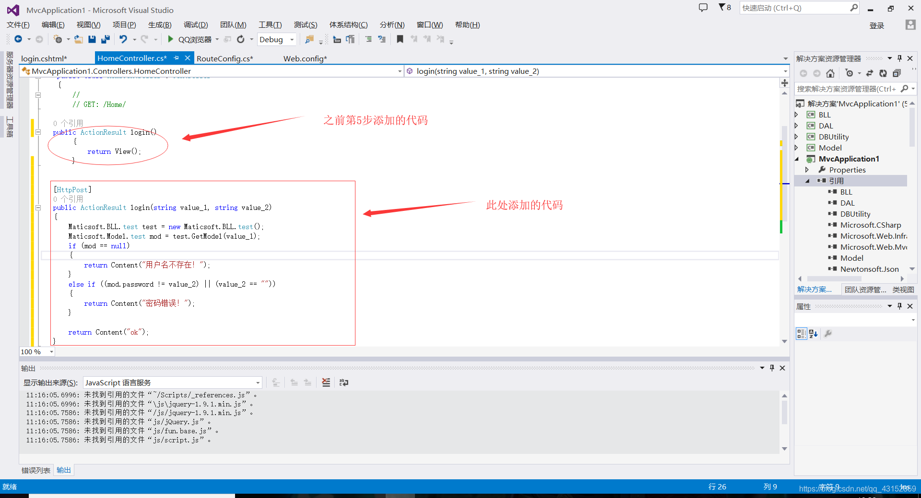Image resolution: width=921 pixels, height=498 pixels.
Task: Click Sync with Active Document icon
Action: [x=870, y=73]
